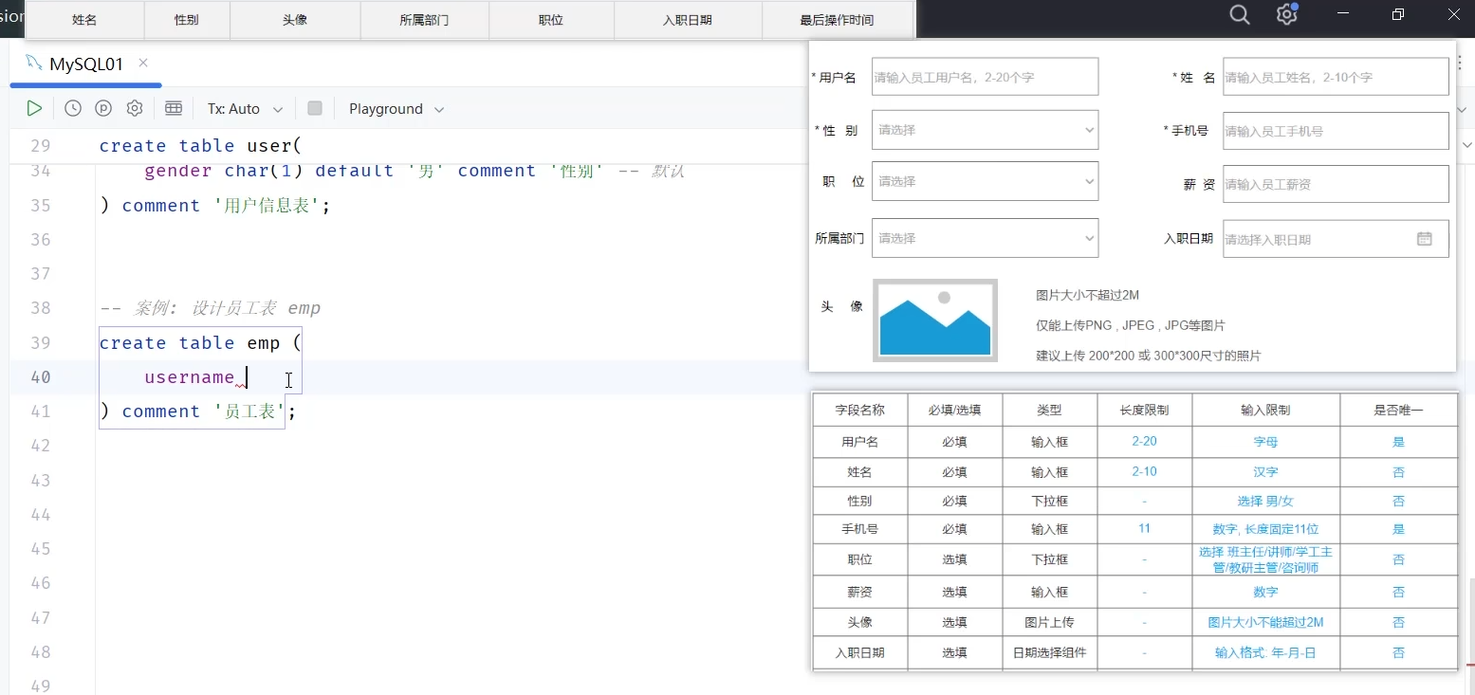This screenshot has height=695, width=1475.
Task: Click the text '图片大小不超过2M' beside the avatar
Action: coord(1087,295)
